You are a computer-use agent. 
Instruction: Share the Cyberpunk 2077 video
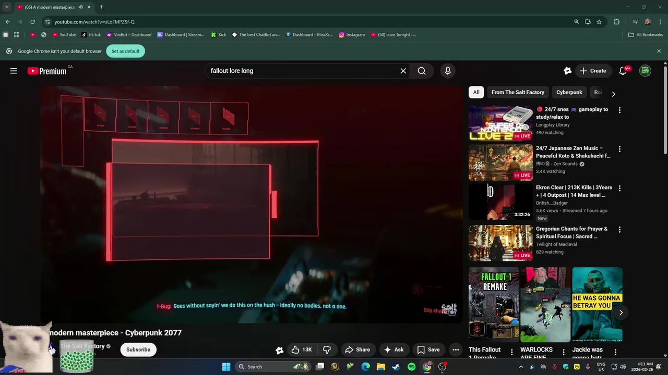357,349
